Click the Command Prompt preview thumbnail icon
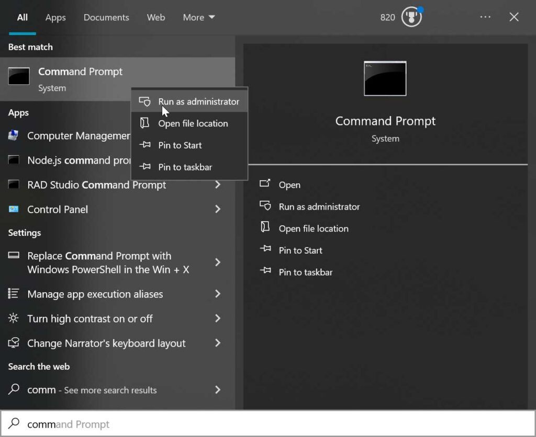The image size is (536, 437). [385, 78]
